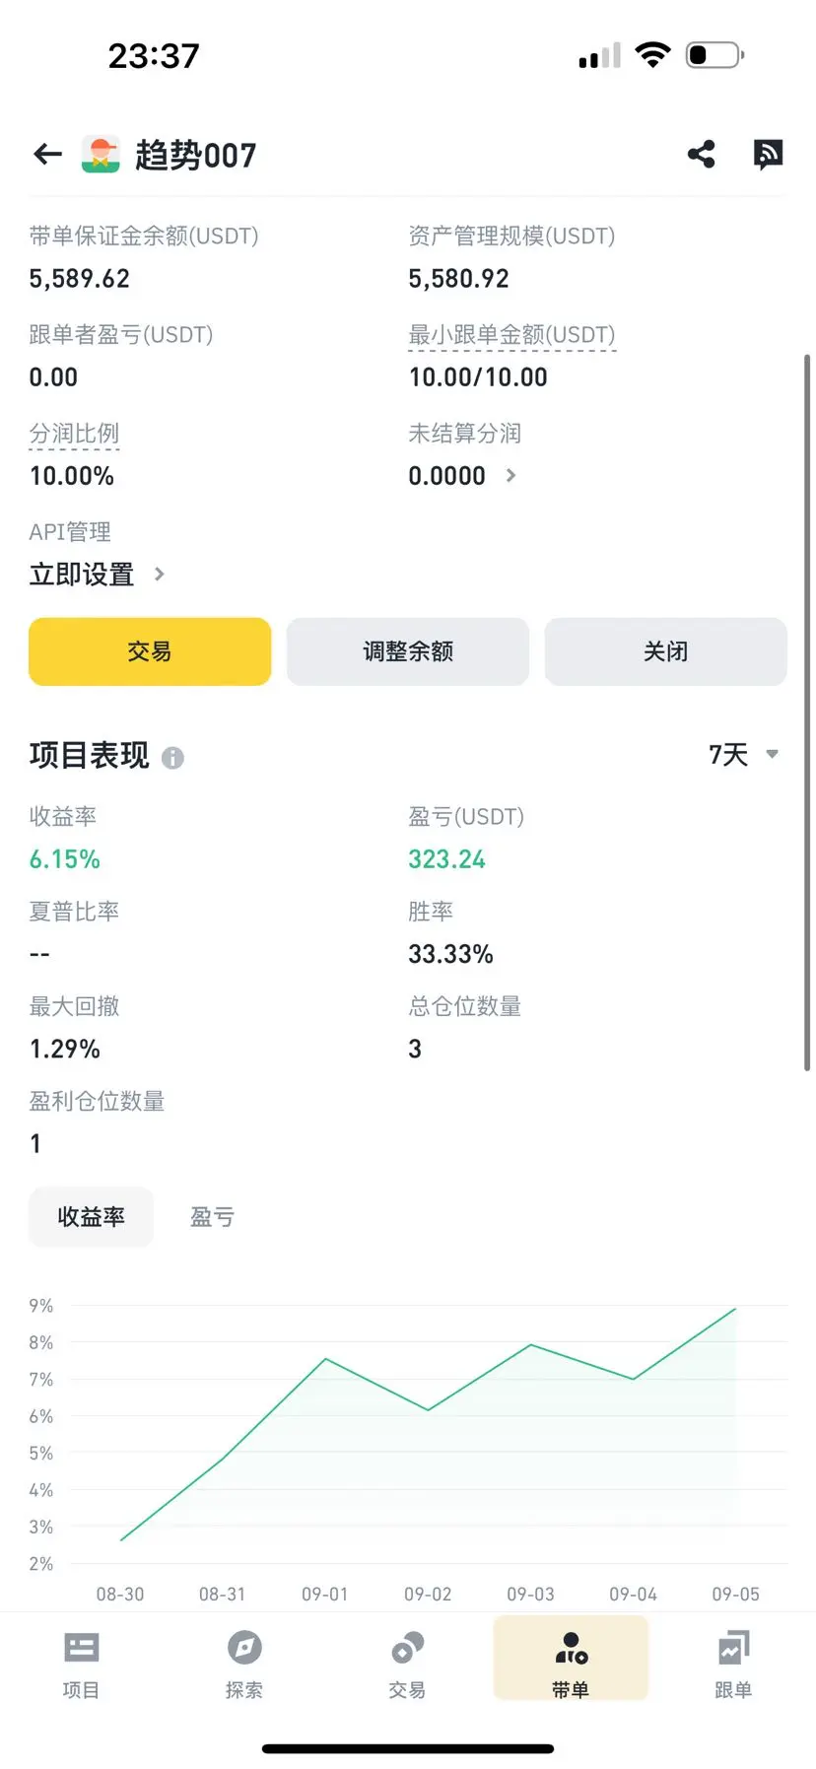Image resolution: width=816 pixels, height=1769 pixels.
Task: Tap the 分润比例 underlined label
Action: (x=74, y=434)
